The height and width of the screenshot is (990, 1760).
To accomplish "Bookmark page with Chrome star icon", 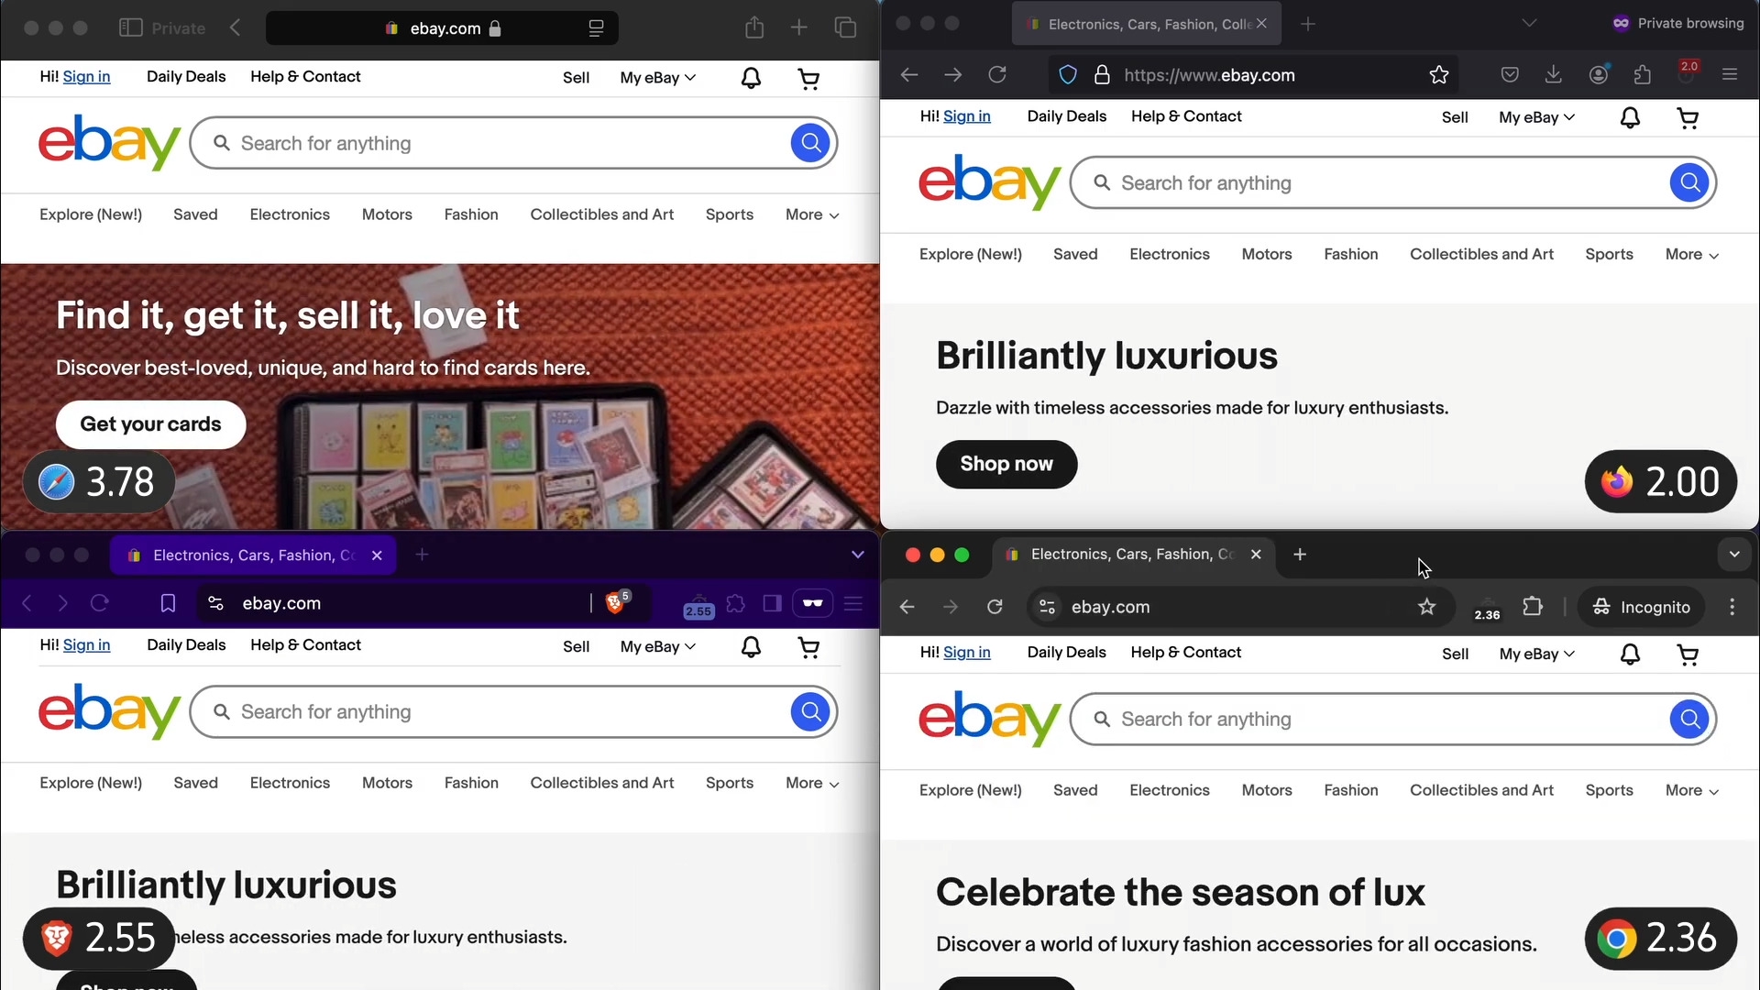I will tap(1427, 606).
